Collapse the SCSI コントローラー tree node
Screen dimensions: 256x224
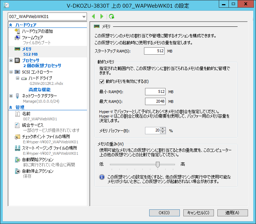pyautogui.click(x=11, y=72)
